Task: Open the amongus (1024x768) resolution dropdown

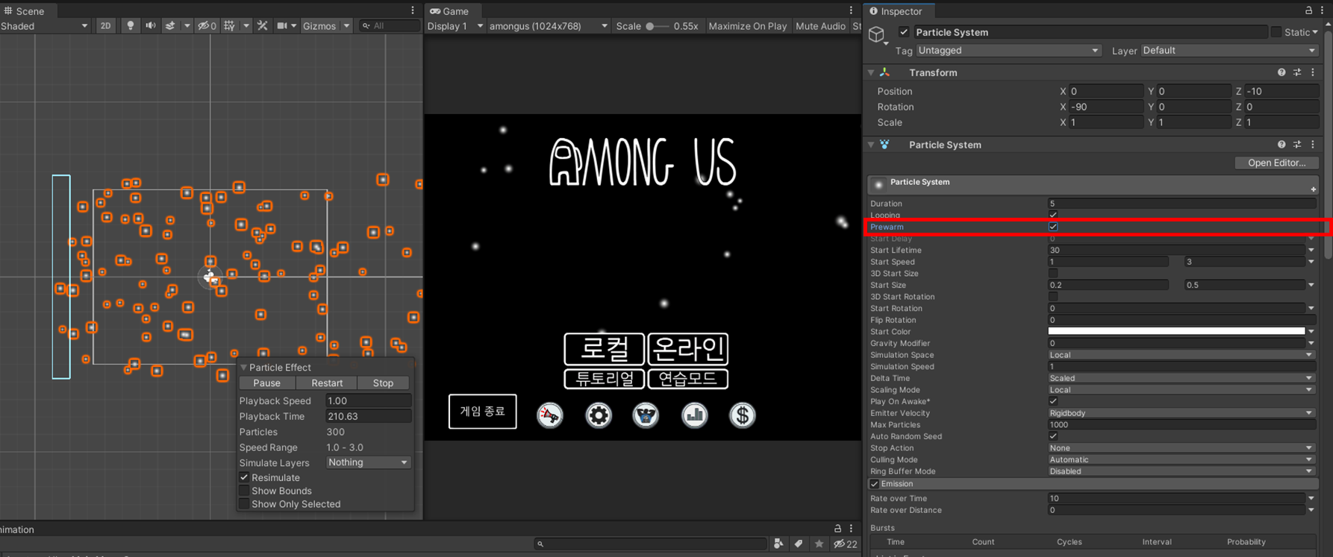Action: pos(549,25)
